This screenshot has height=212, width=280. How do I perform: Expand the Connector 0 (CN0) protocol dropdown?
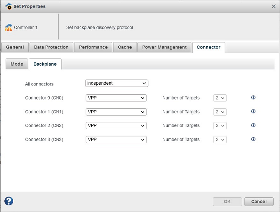(116, 98)
